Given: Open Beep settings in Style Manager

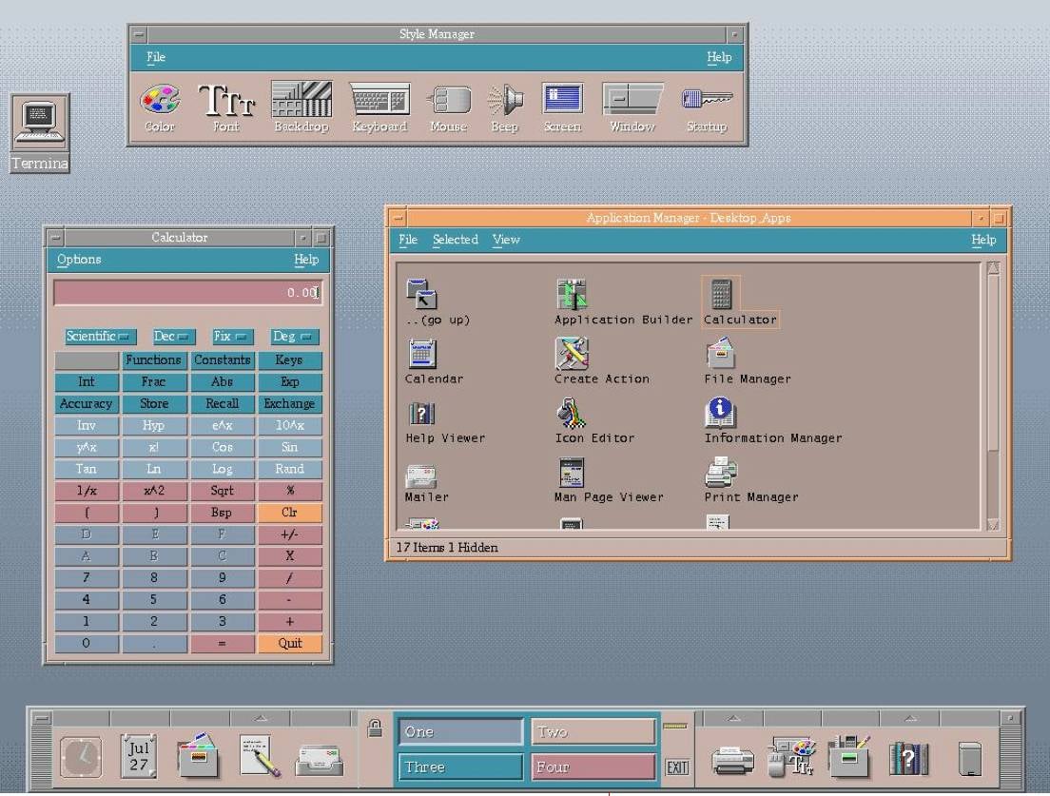Looking at the screenshot, I should pyautogui.click(x=505, y=105).
